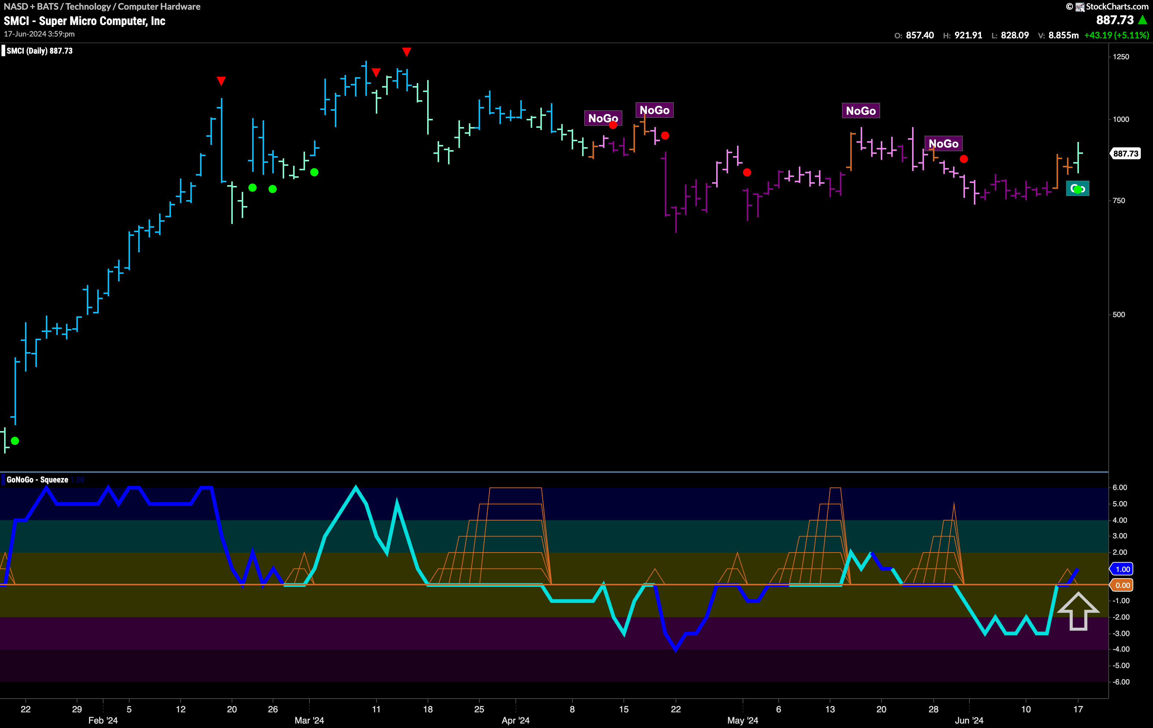Click the 17 date label at the axis end
The image size is (1153, 728).
[1078, 709]
